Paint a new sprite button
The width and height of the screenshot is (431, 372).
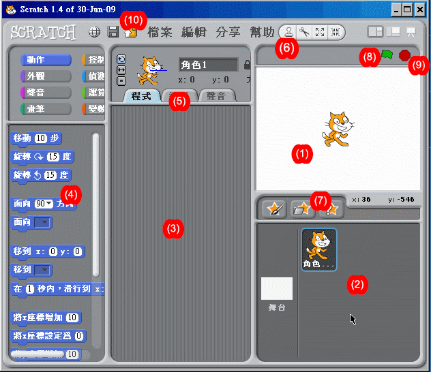click(274, 209)
